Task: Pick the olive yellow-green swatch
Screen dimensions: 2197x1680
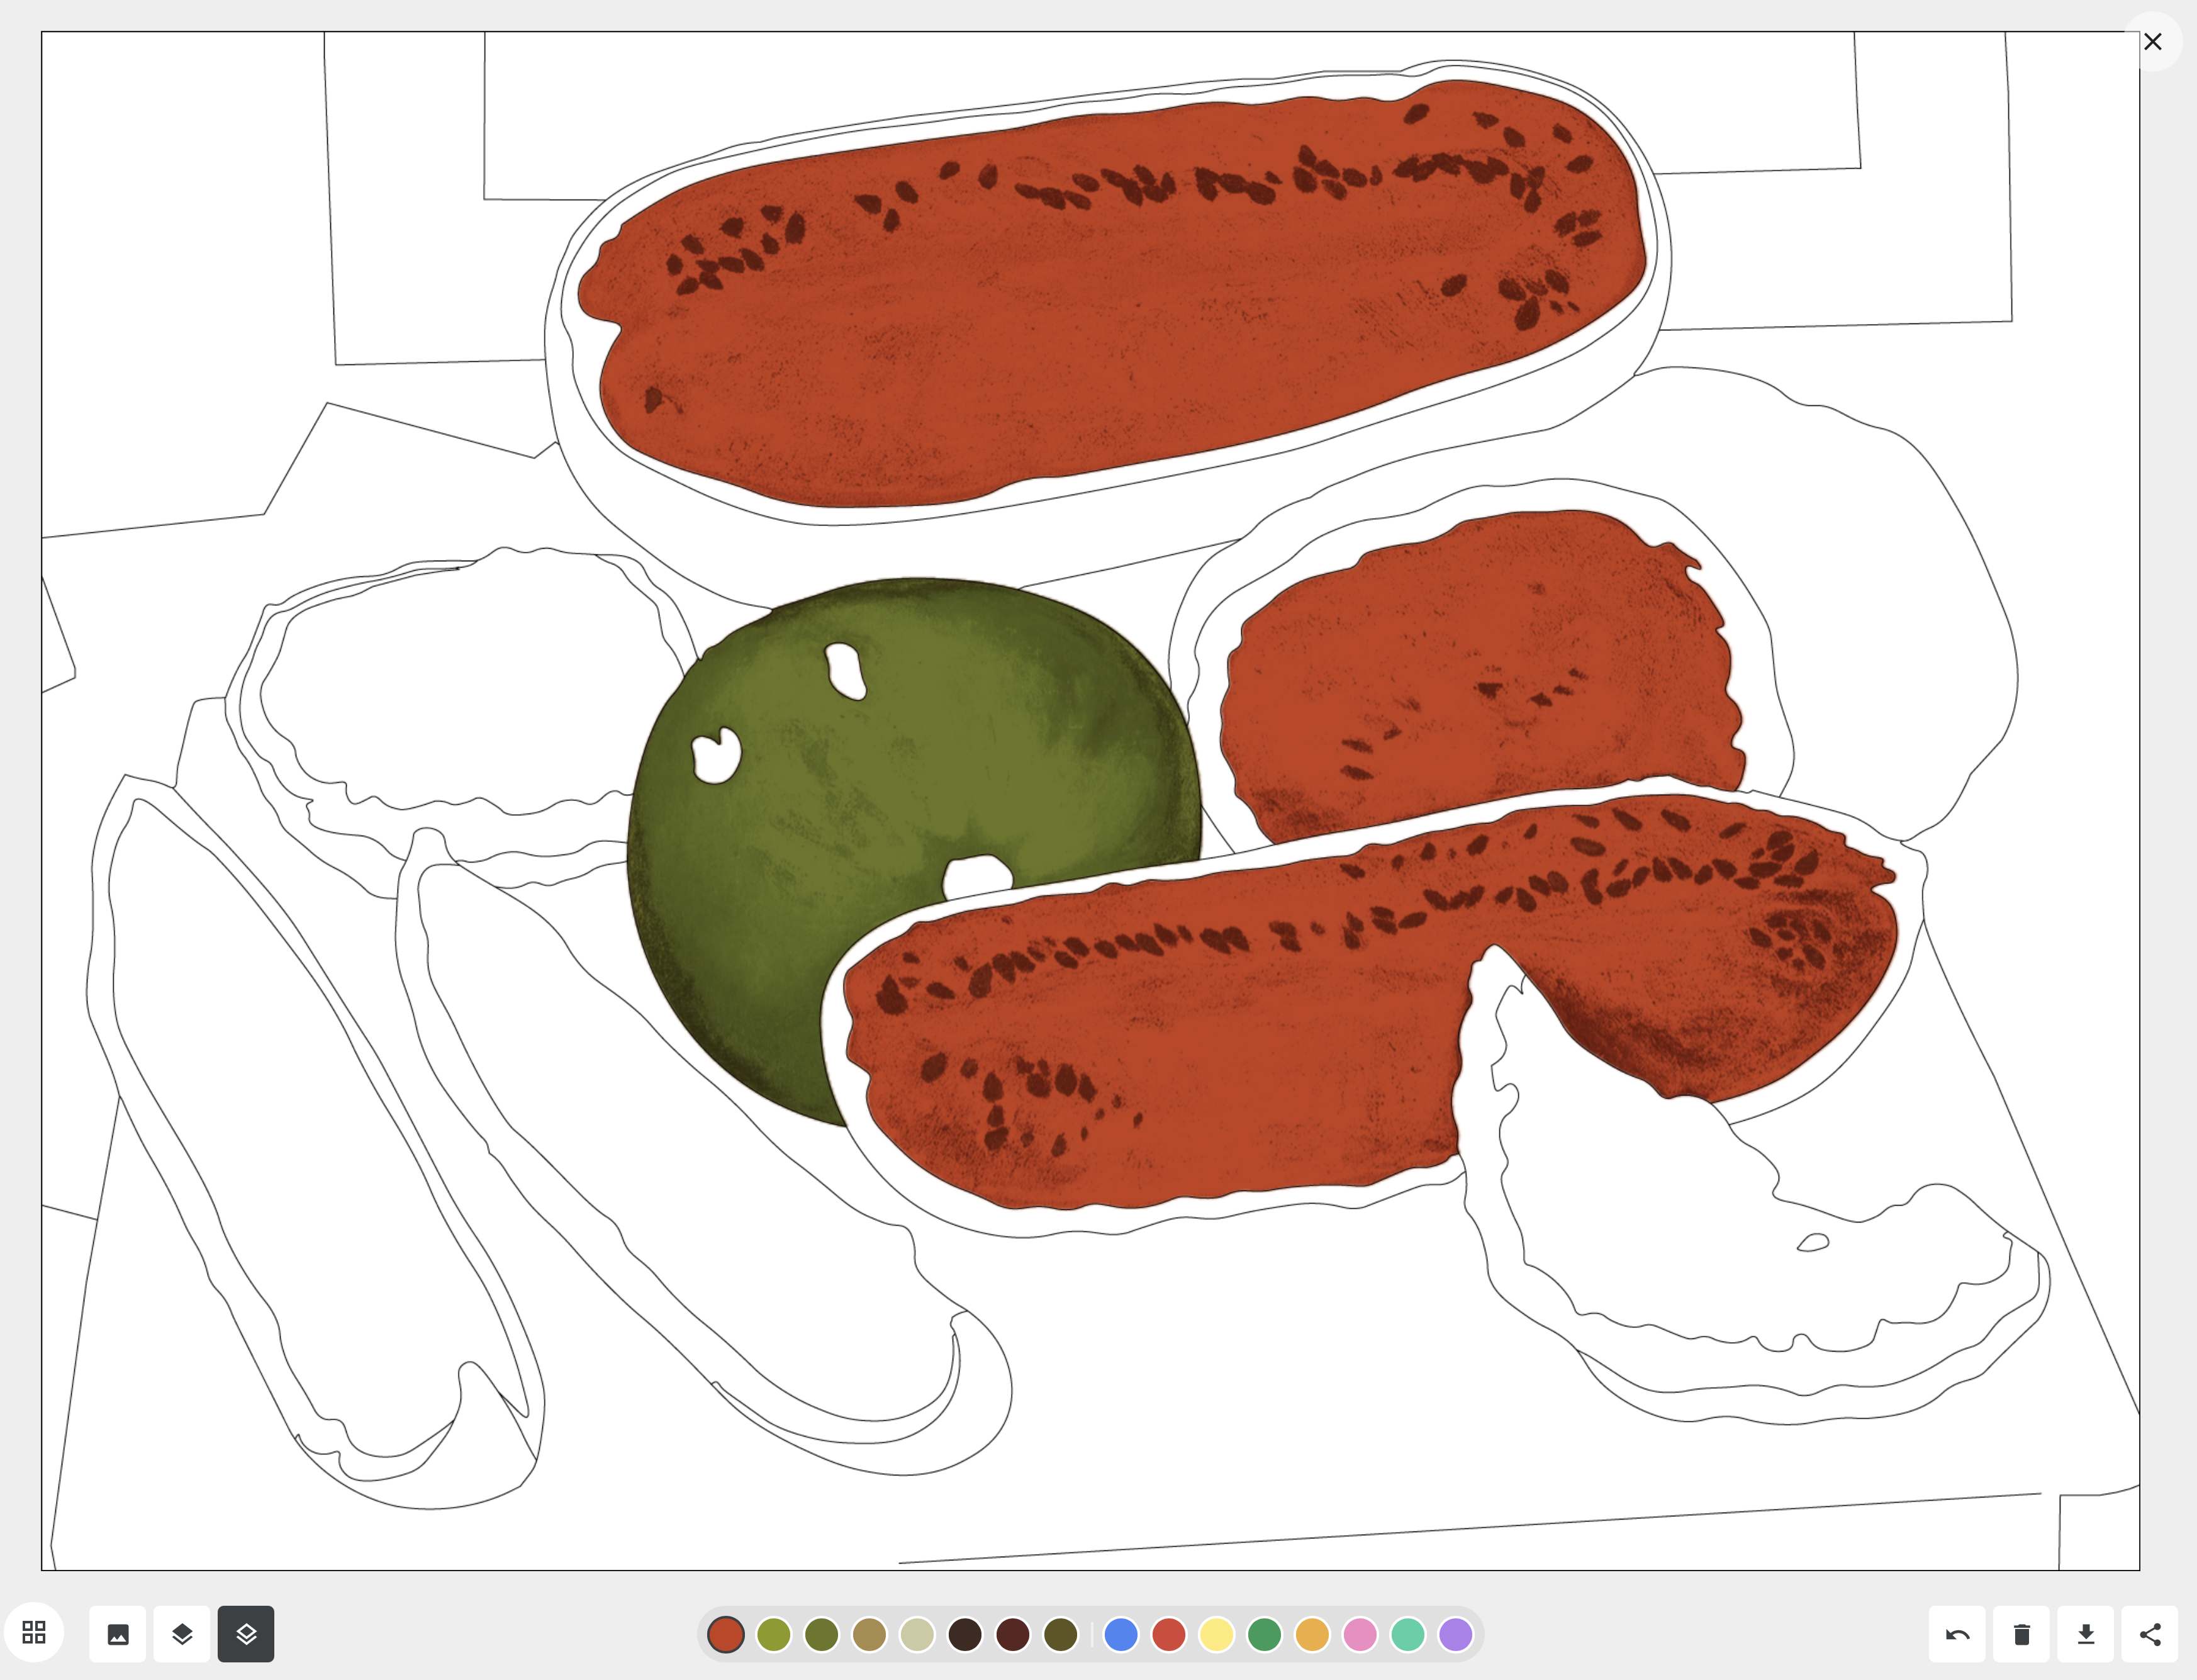Action: [x=774, y=1634]
